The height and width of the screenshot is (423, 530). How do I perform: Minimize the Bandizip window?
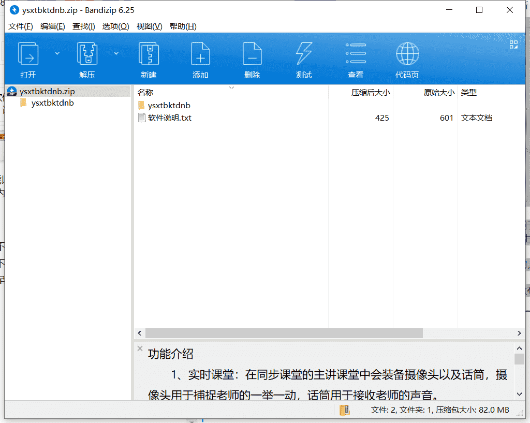(449, 10)
